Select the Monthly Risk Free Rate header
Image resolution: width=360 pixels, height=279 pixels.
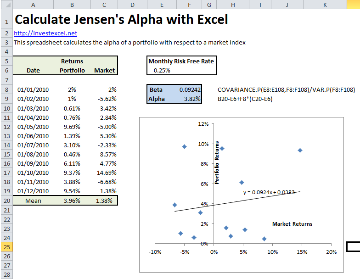click(x=181, y=61)
